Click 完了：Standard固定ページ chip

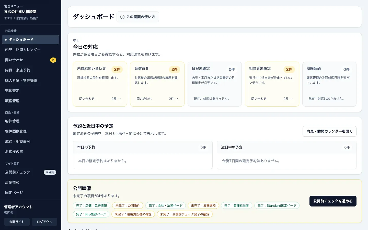click(x=277, y=205)
